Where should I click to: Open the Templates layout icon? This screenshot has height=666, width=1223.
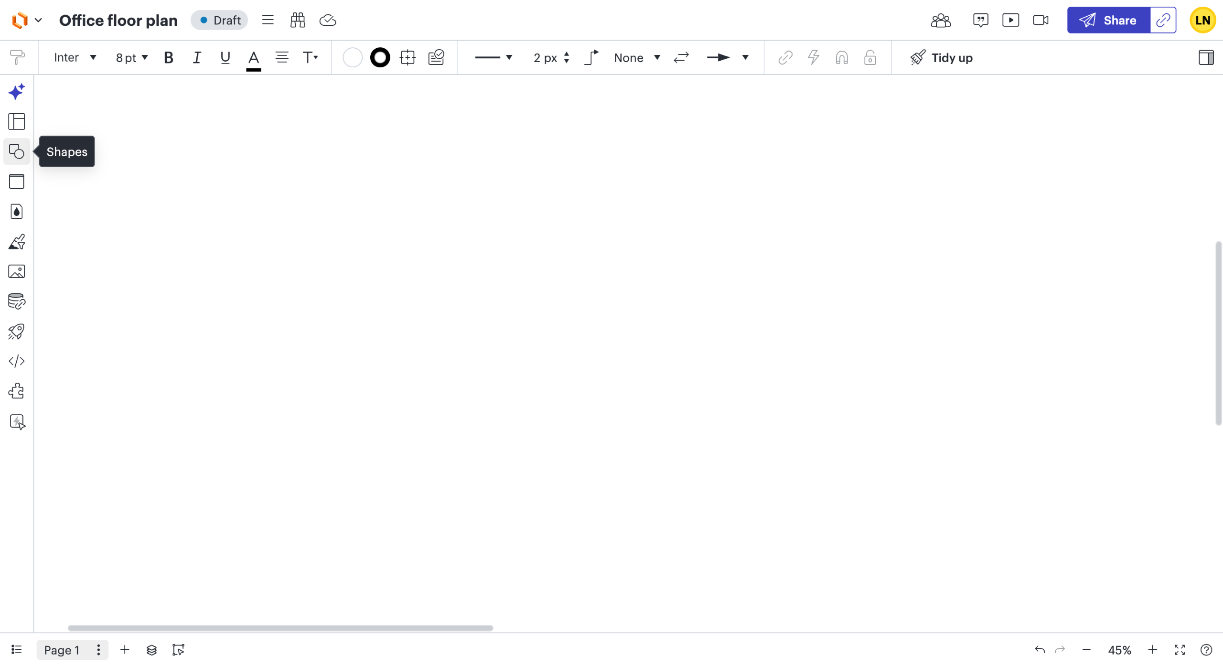click(17, 122)
